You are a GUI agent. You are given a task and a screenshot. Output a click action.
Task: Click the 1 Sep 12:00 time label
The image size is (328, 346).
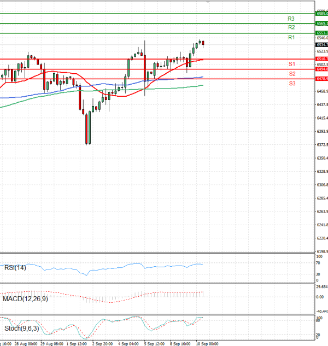click(77, 344)
